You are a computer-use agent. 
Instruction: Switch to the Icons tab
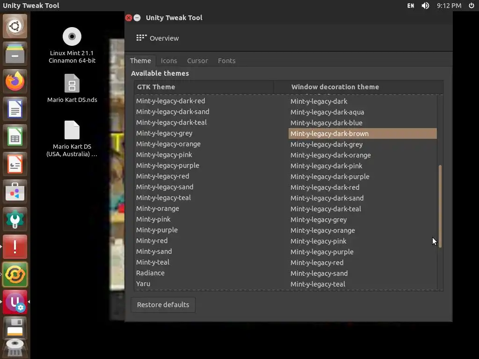click(169, 60)
